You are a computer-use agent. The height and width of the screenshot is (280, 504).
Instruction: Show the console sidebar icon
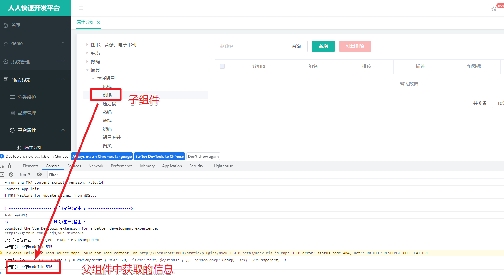tap(2, 175)
